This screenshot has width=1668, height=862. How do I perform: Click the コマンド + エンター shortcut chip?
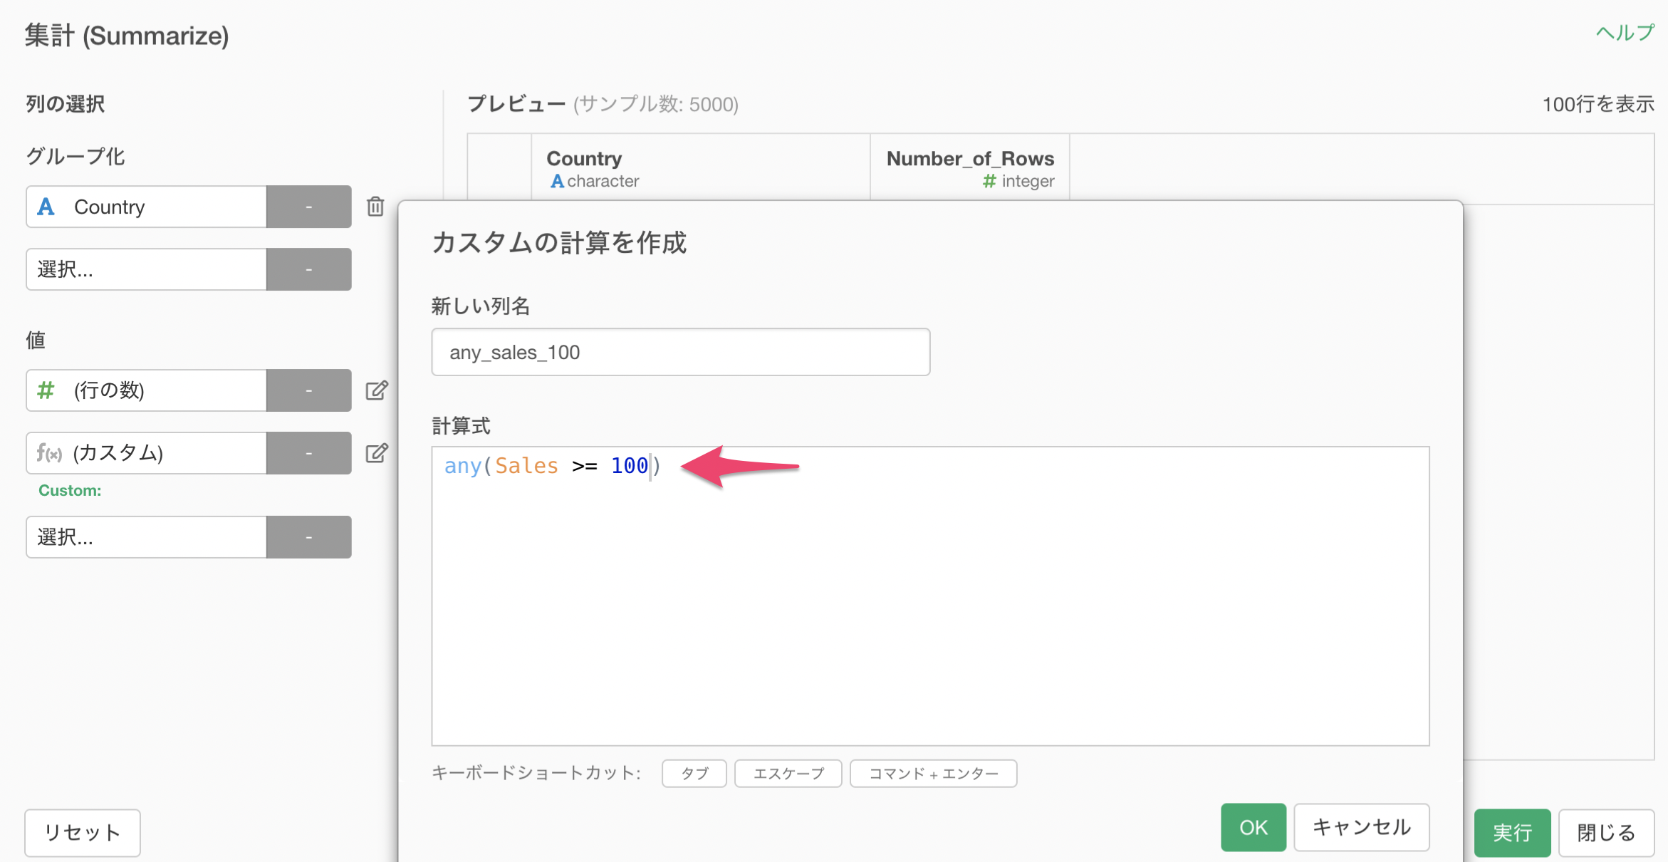click(933, 774)
